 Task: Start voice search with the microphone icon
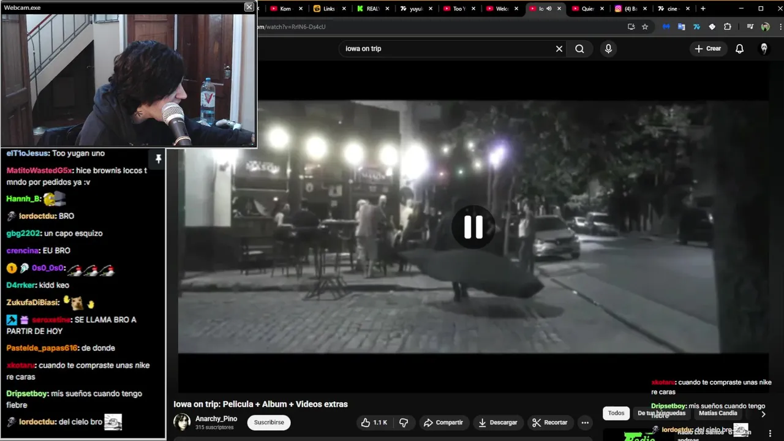[x=608, y=49]
